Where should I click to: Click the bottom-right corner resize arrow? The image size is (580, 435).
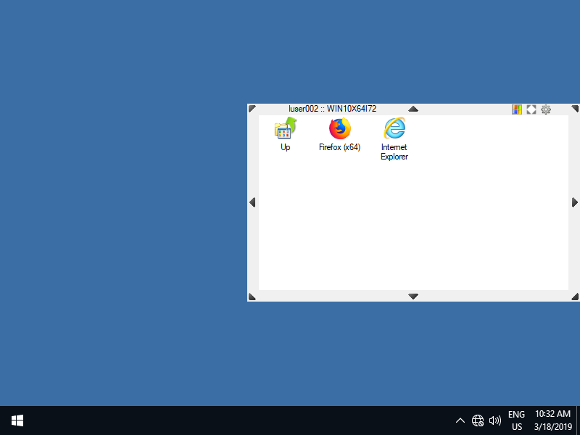click(x=575, y=297)
